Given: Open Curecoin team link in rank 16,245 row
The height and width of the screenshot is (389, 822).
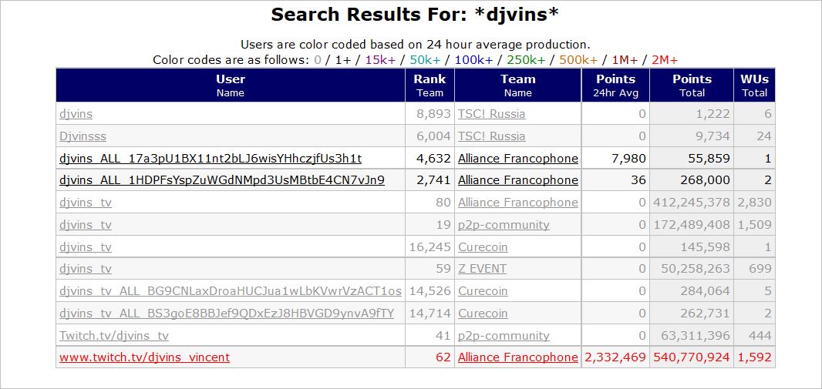Looking at the screenshot, I should tap(483, 247).
